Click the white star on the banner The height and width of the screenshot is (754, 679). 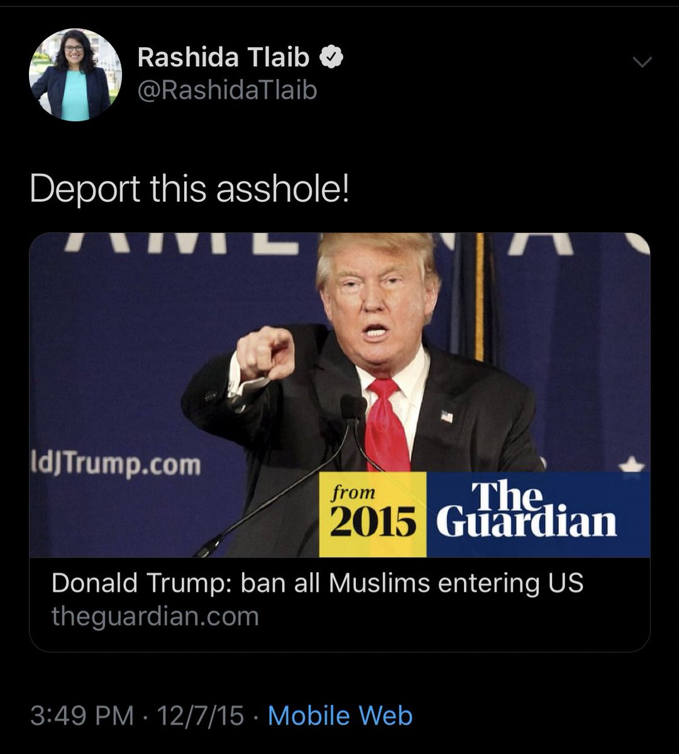631,466
